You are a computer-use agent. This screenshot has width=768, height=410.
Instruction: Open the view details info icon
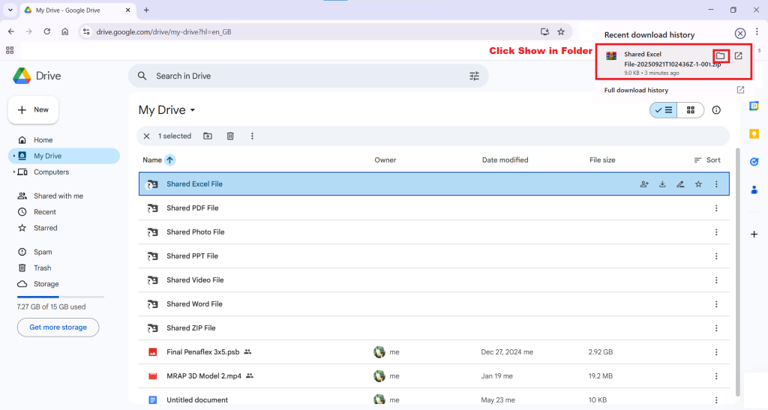(x=716, y=110)
